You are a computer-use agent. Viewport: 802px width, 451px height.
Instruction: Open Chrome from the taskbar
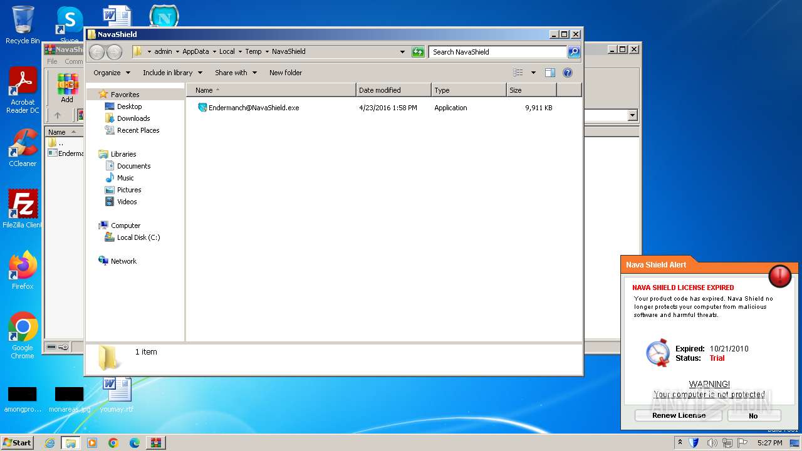(113, 443)
